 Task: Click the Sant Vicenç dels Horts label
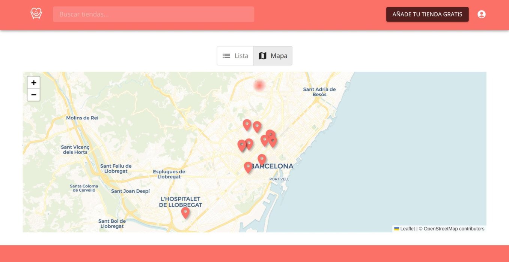(x=75, y=150)
